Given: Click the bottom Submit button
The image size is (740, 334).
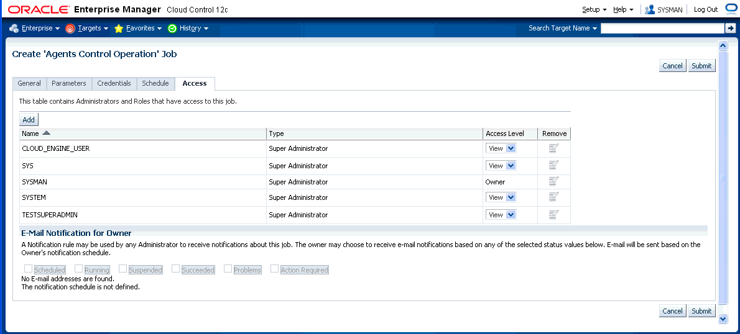Looking at the screenshot, I should (x=701, y=311).
